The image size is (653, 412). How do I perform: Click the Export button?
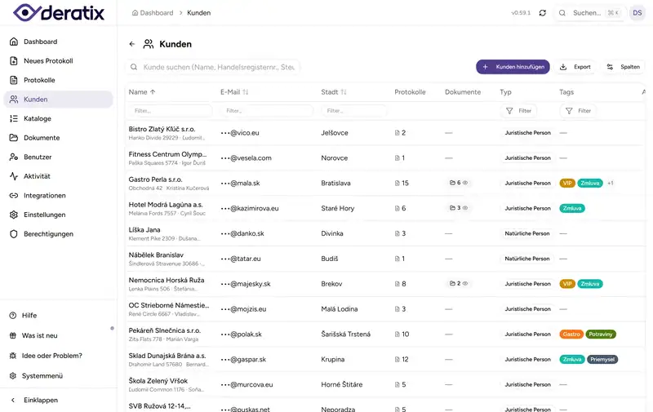(x=575, y=67)
